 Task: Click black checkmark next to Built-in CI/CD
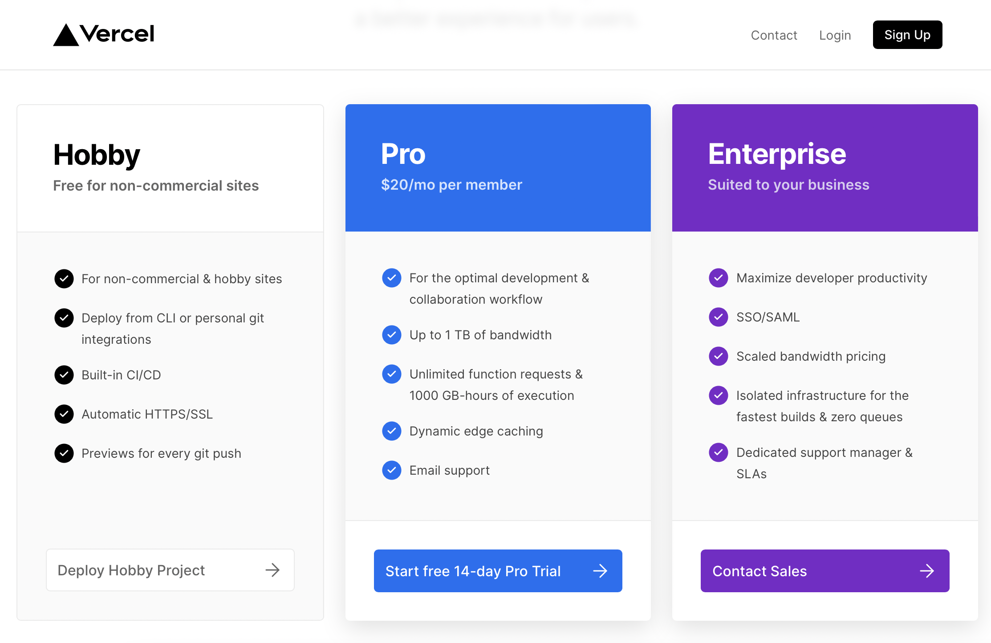[x=64, y=375]
